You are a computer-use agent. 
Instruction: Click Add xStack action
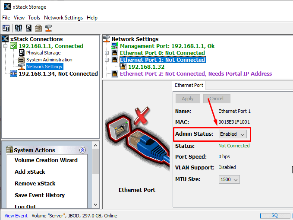(x=30, y=172)
